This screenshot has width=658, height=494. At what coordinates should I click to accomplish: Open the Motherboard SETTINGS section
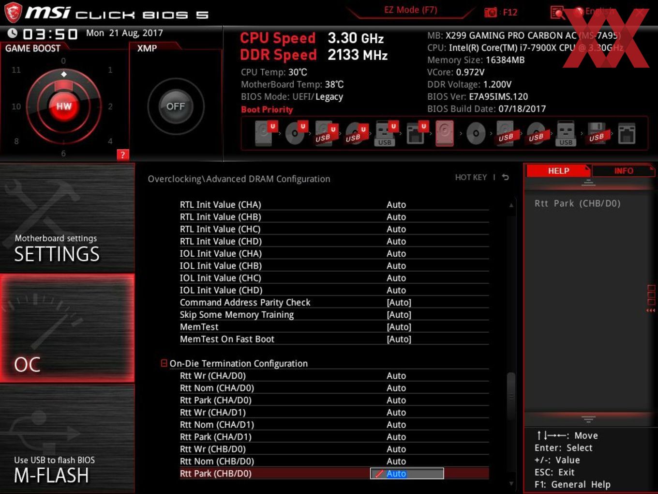point(67,218)
